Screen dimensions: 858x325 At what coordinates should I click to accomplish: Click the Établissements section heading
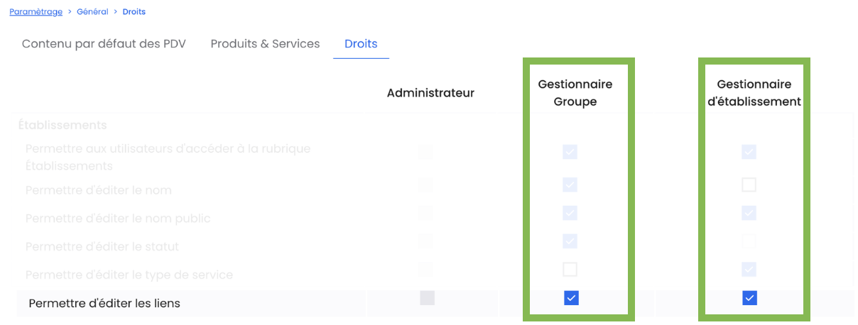(64, 126)
